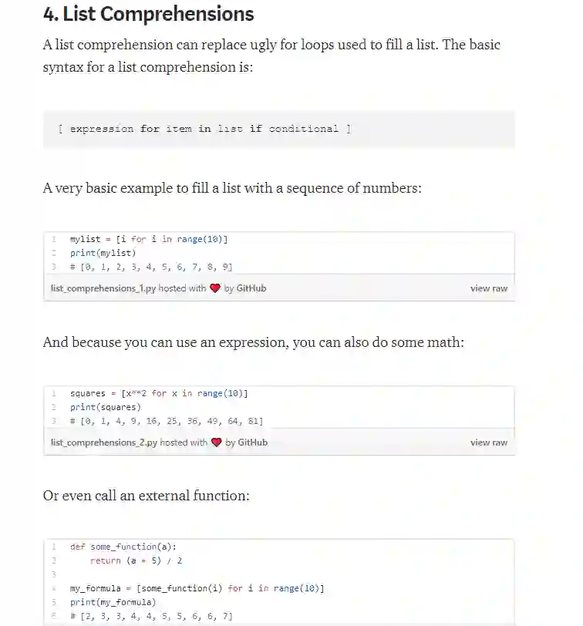Select line number 3 of the squares gist
The width and height of the screenshot is (583, 626).
click(54, 421)
